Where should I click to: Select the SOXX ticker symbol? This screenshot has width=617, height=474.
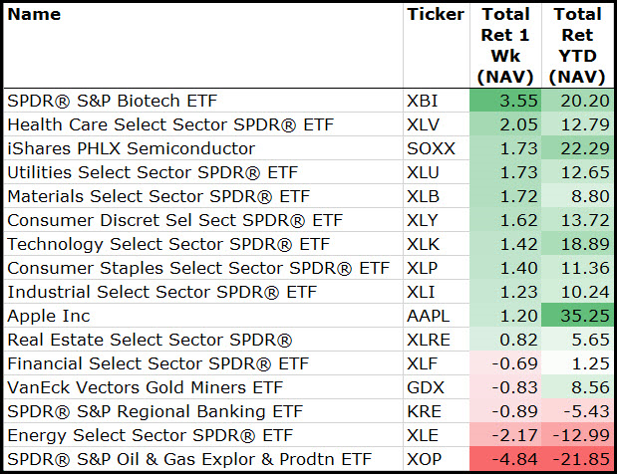430,148
